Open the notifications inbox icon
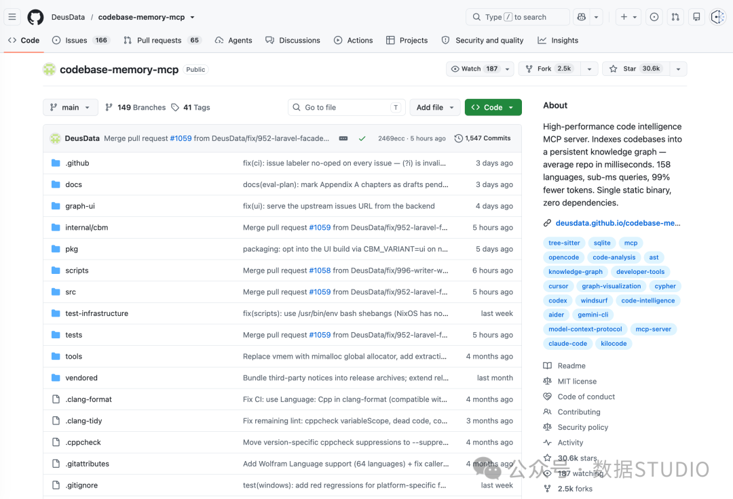Screen dimensions: 733x499 point(696,17)
